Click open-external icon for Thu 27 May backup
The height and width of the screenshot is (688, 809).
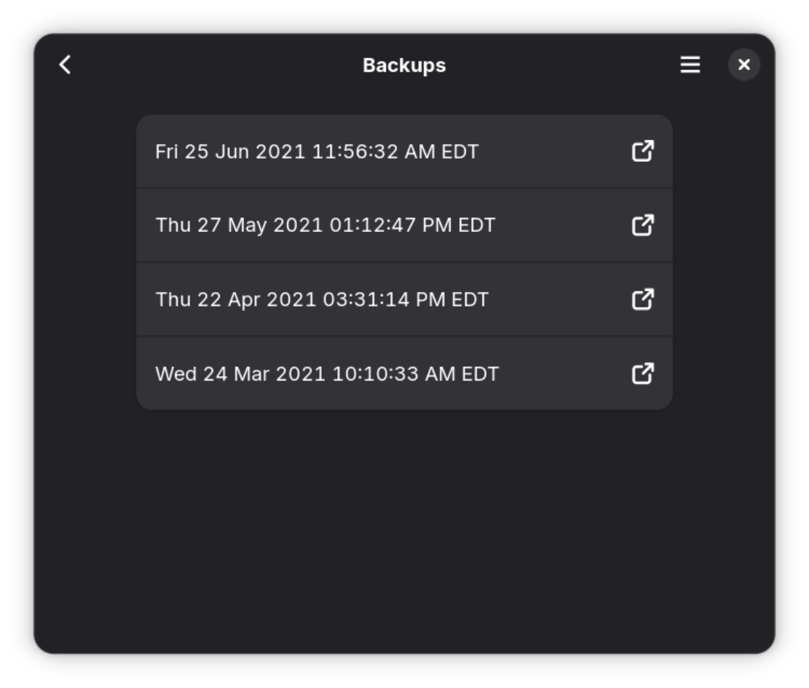click(642, 225)
